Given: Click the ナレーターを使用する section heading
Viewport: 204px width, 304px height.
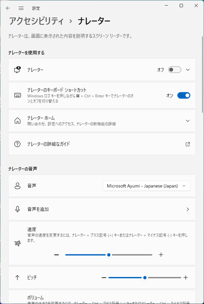Looking at the screenshot, I should point(26,53).
